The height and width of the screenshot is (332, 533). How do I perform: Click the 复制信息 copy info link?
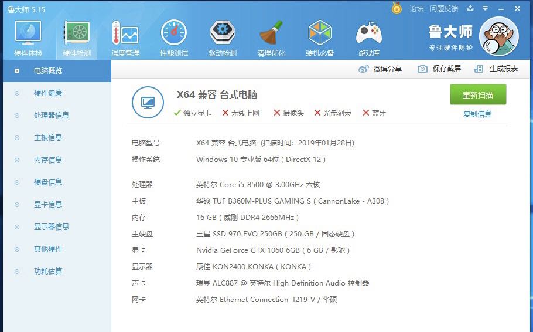click(x=477, y=114)
